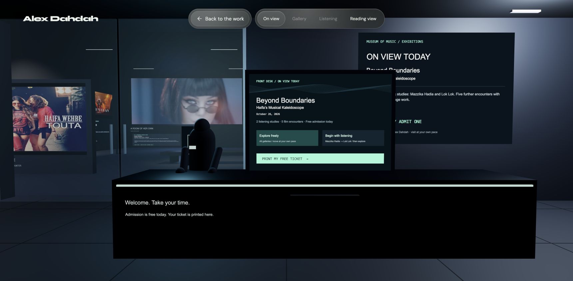The width and height of the screenshot is (573, 281).
Task: Click the Beyond Boundaries title on the front desk screen
Action: [x=286, y=100]
